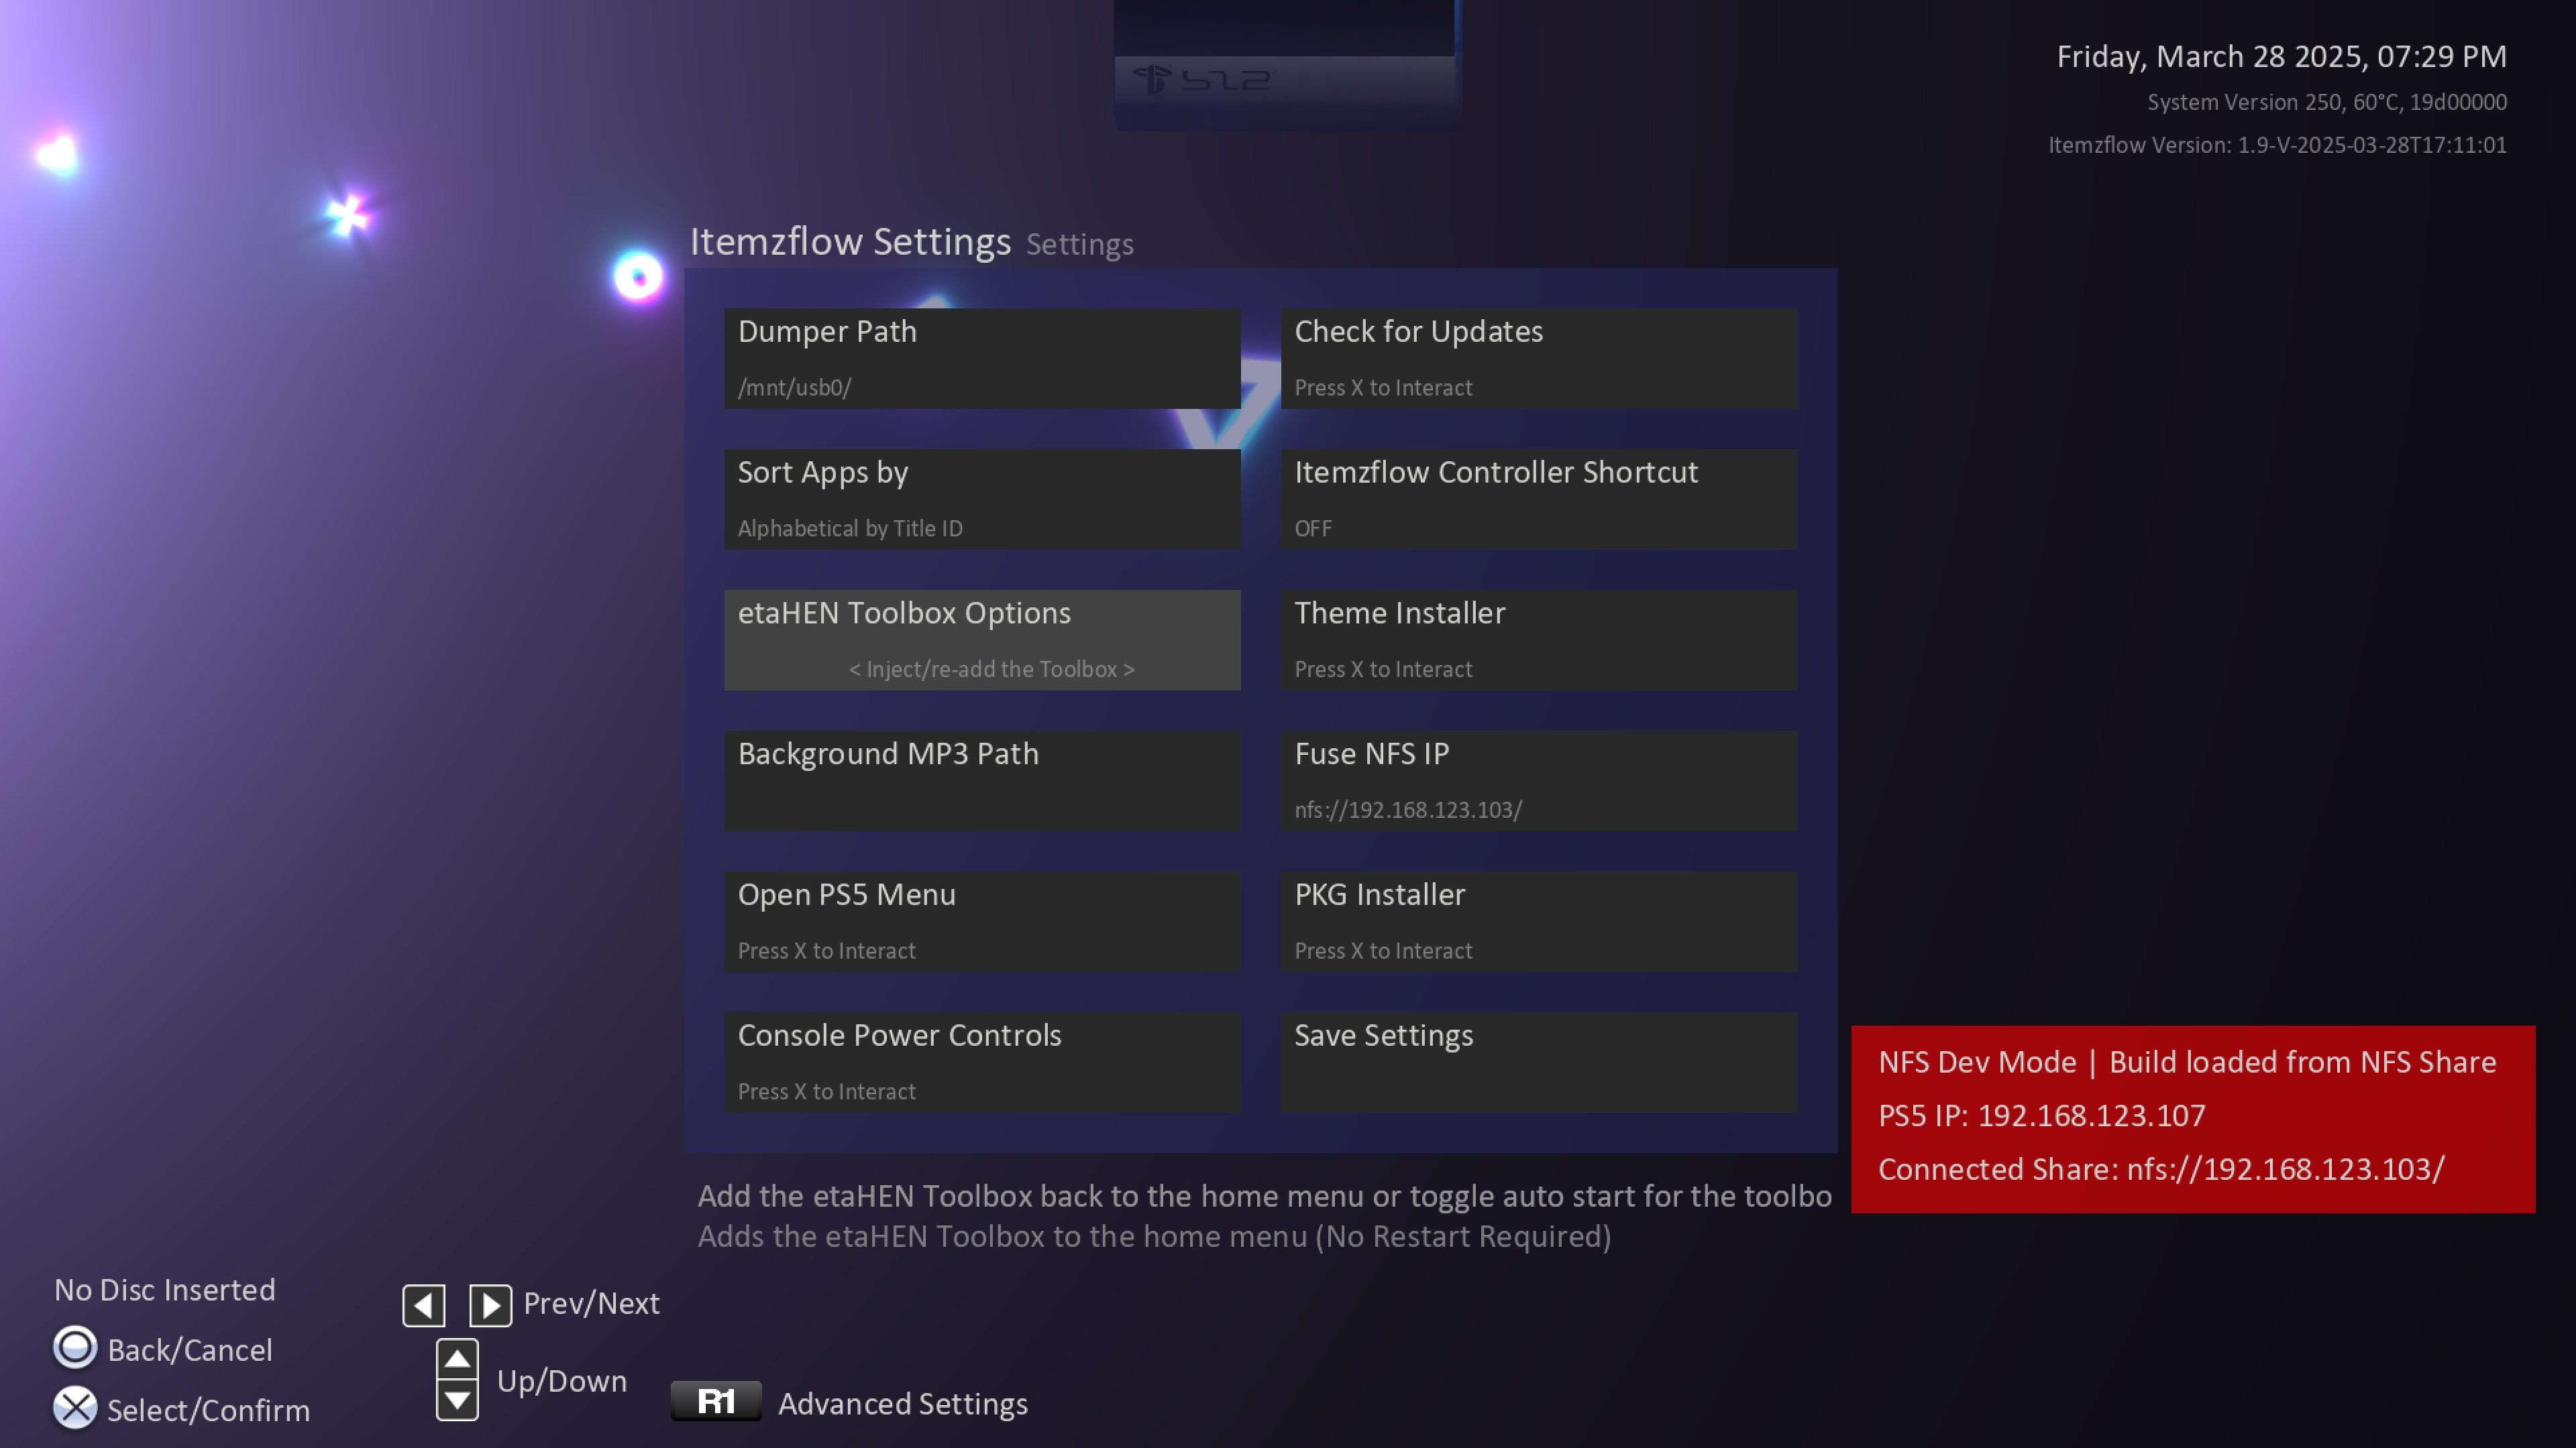The image size is (2576, 1448).
Task: Click the /mnt/usb0/ path value
Action: 794,387
